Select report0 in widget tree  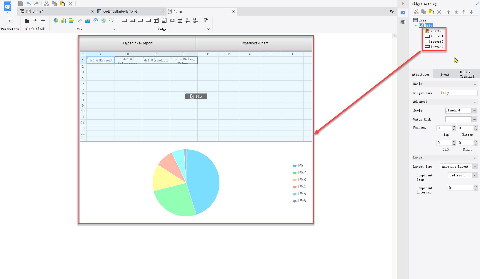tap(434, 41)
